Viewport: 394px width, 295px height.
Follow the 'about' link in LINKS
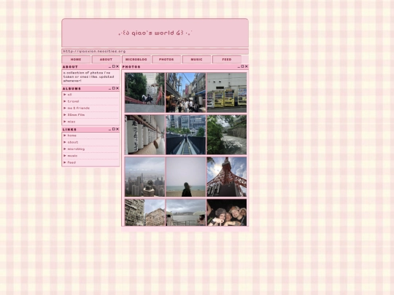point(73,142)
